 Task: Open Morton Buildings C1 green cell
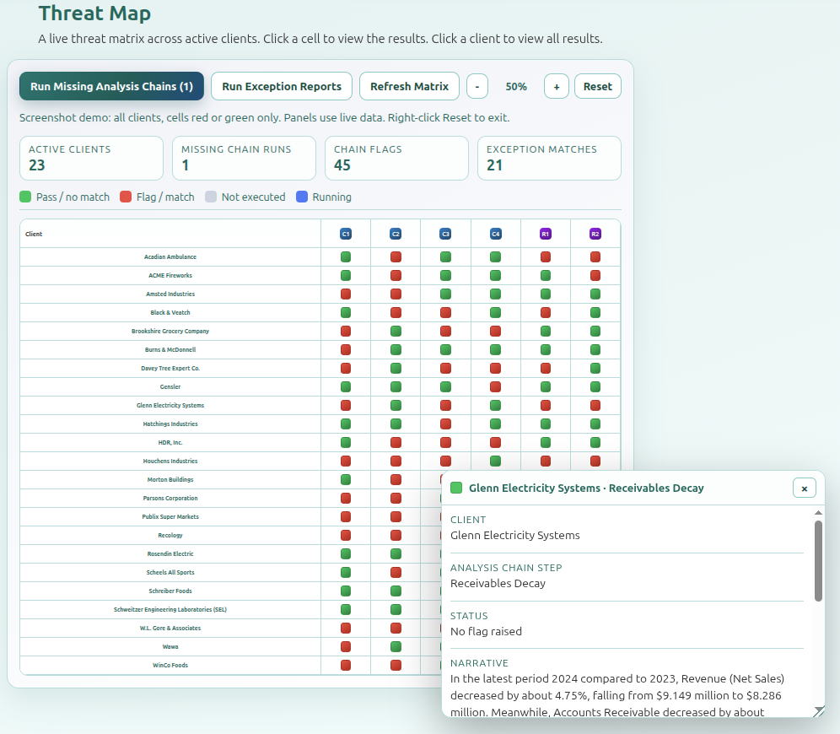(346, 479)
